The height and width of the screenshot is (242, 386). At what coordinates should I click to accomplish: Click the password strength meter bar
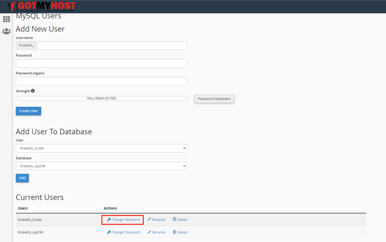tap(101, 99)
